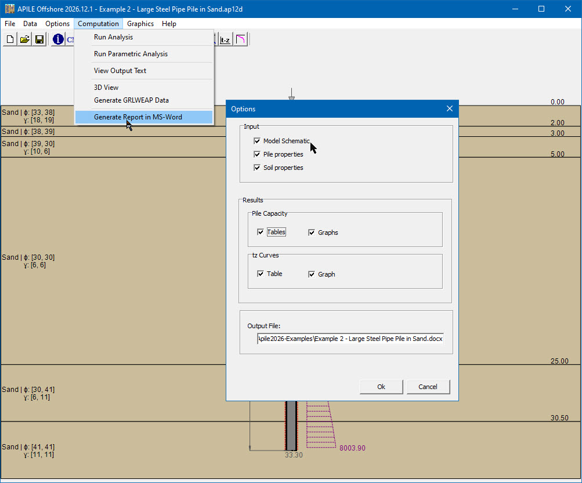Toggle tz Curves Graph checkbox
Screen dimensions: 582x483
(312, 274)
